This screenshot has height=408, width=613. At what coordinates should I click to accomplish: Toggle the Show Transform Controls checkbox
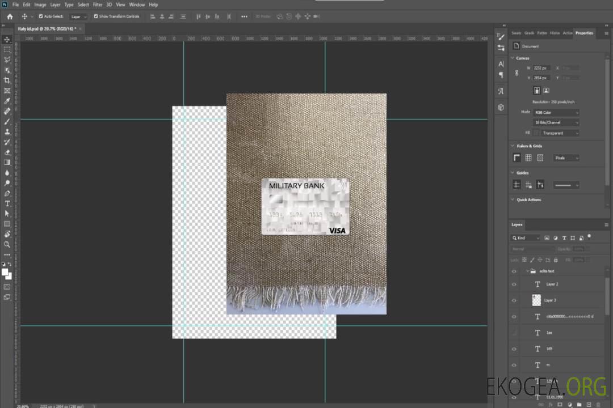click(x=96, y=16)
